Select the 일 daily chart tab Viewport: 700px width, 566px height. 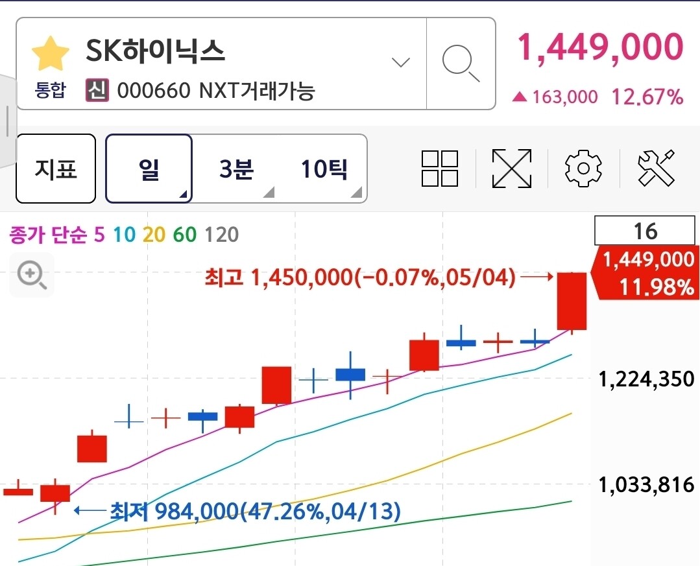[x=149, y=169]
